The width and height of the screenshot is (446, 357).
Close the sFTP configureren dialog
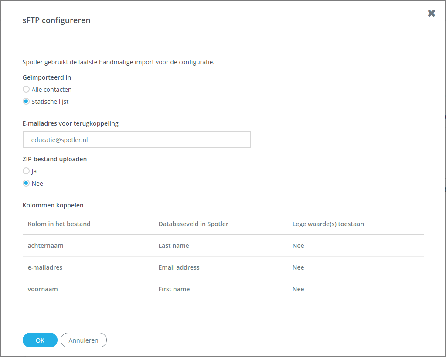[x=431, y=13]
